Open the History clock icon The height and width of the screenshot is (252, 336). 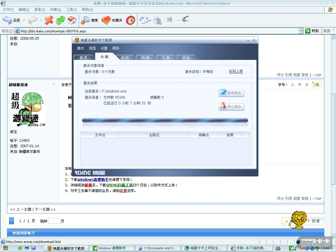tap(130, 20)
